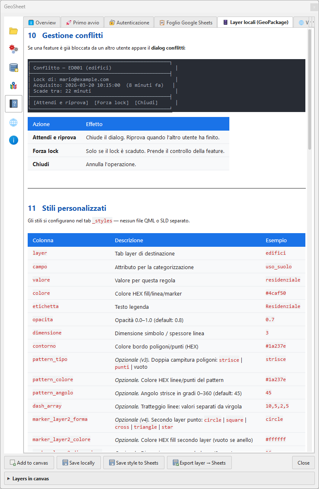The height and width of the screenshot is (489, 319).
Task: Open the folder section in the sidebar
Action: [x=13, y=31]
